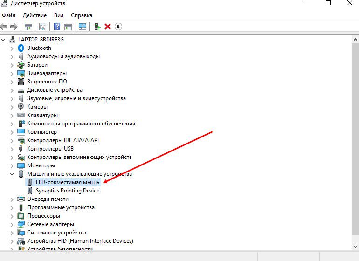359x261 pixels.
Task: Collapse Мыши и иные указывающие устройства
Action: 12,174
